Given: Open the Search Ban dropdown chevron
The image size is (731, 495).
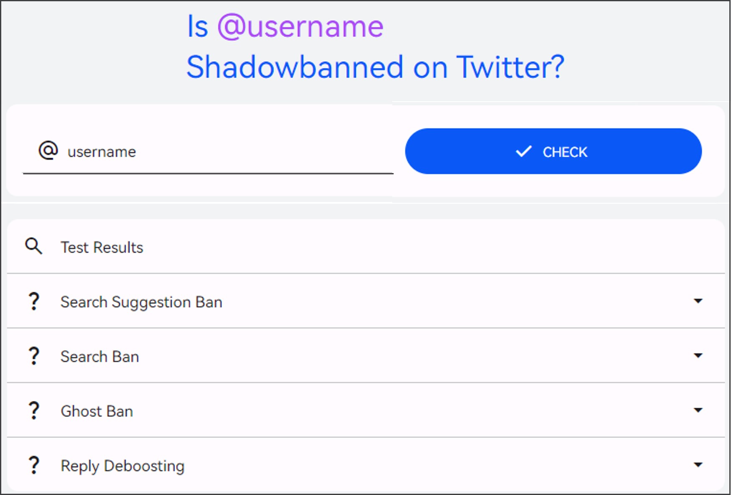Looking at the screenshot, I should click(x=698, y=356).
